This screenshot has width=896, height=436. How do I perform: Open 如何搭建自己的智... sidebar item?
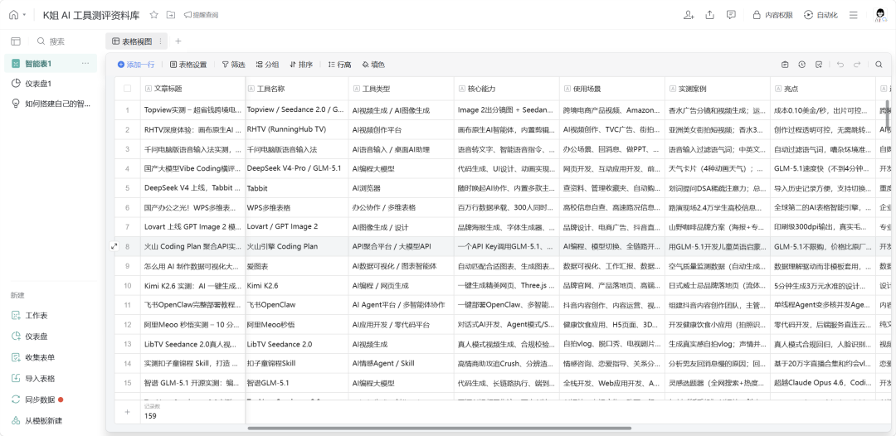tap(51, 104)
